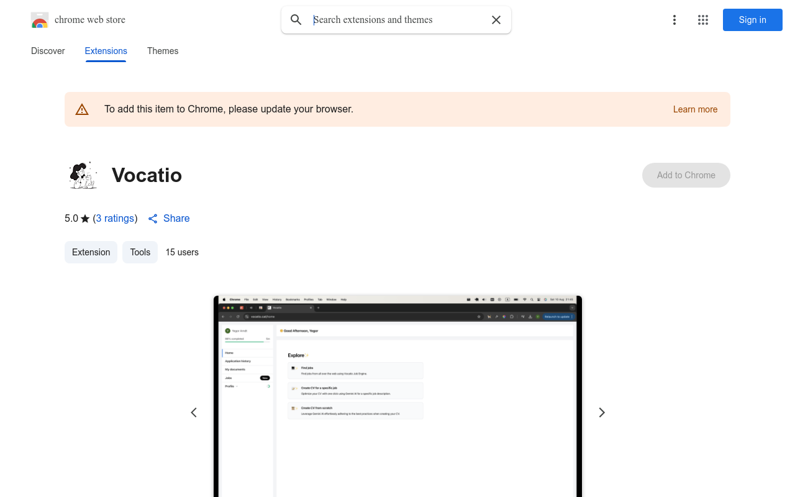Click the search magnifier icon

click(x=296, y=20)
